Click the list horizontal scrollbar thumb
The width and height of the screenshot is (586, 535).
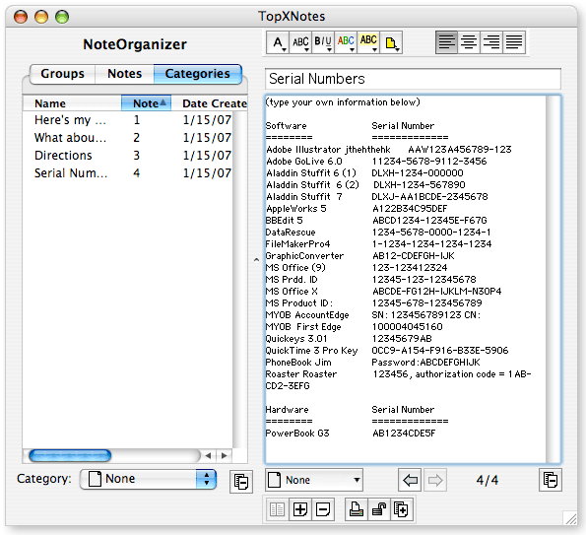[x=70, y=456]
